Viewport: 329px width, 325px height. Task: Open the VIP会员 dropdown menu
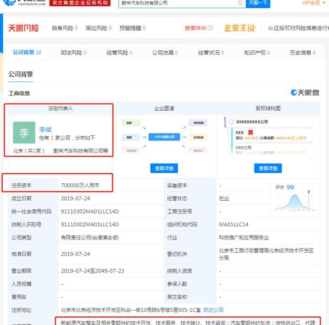click(313, 3)
